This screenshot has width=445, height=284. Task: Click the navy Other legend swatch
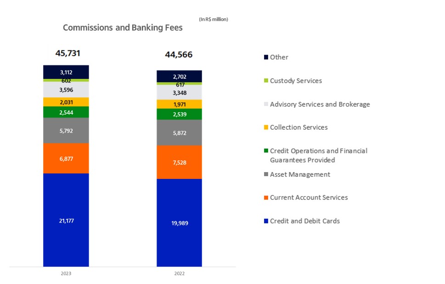(266, 57)
